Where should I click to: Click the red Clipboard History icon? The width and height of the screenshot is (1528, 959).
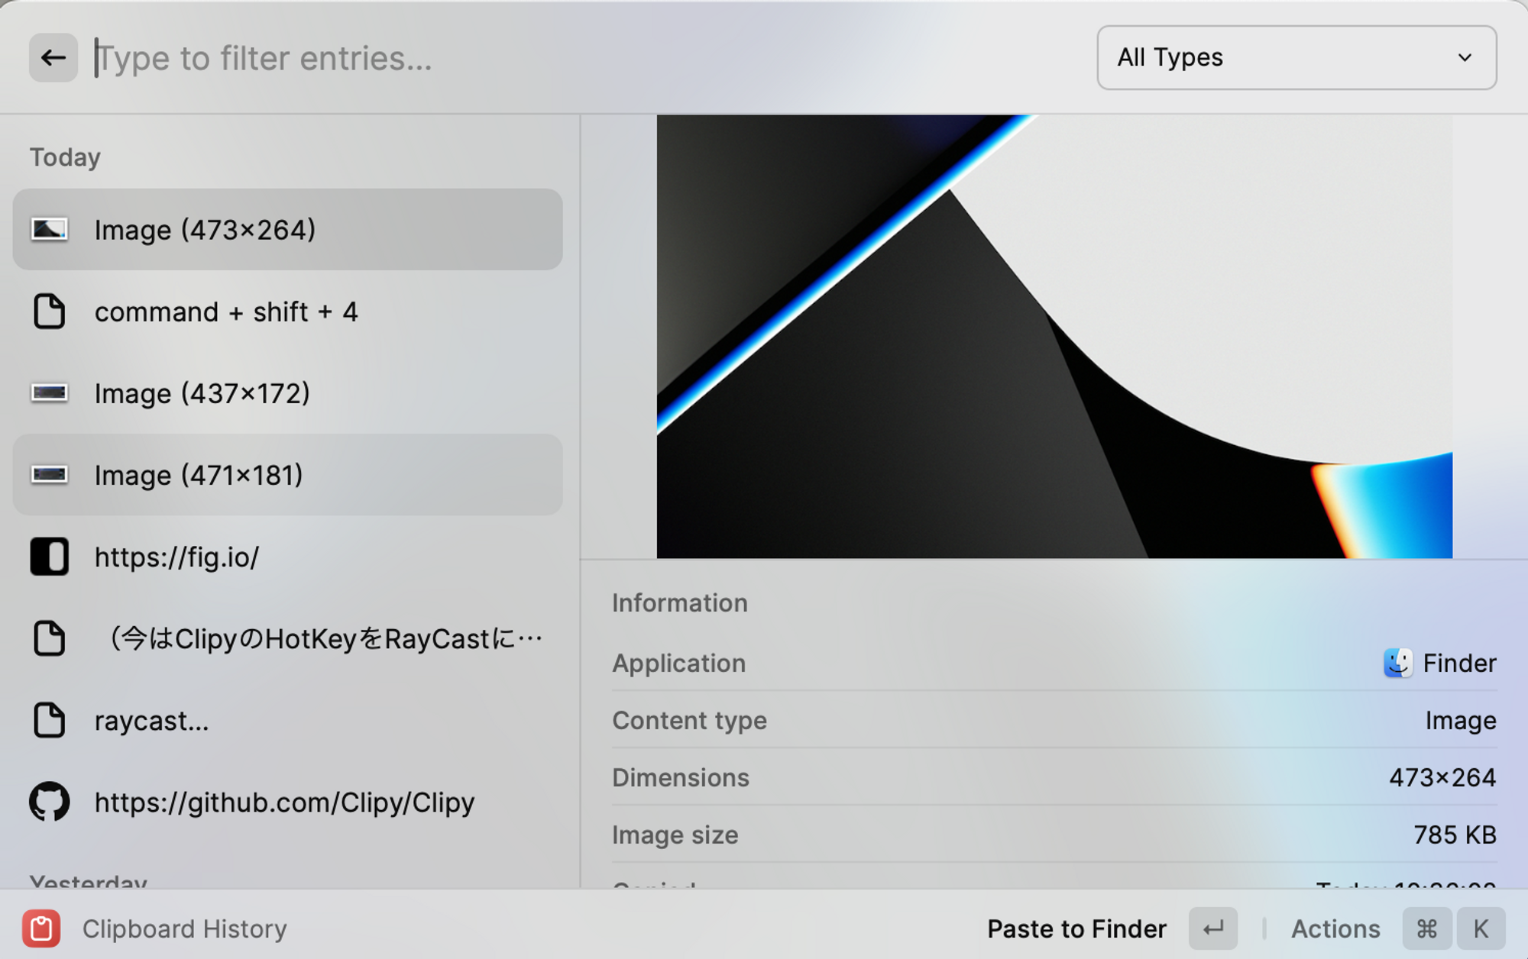41,928
